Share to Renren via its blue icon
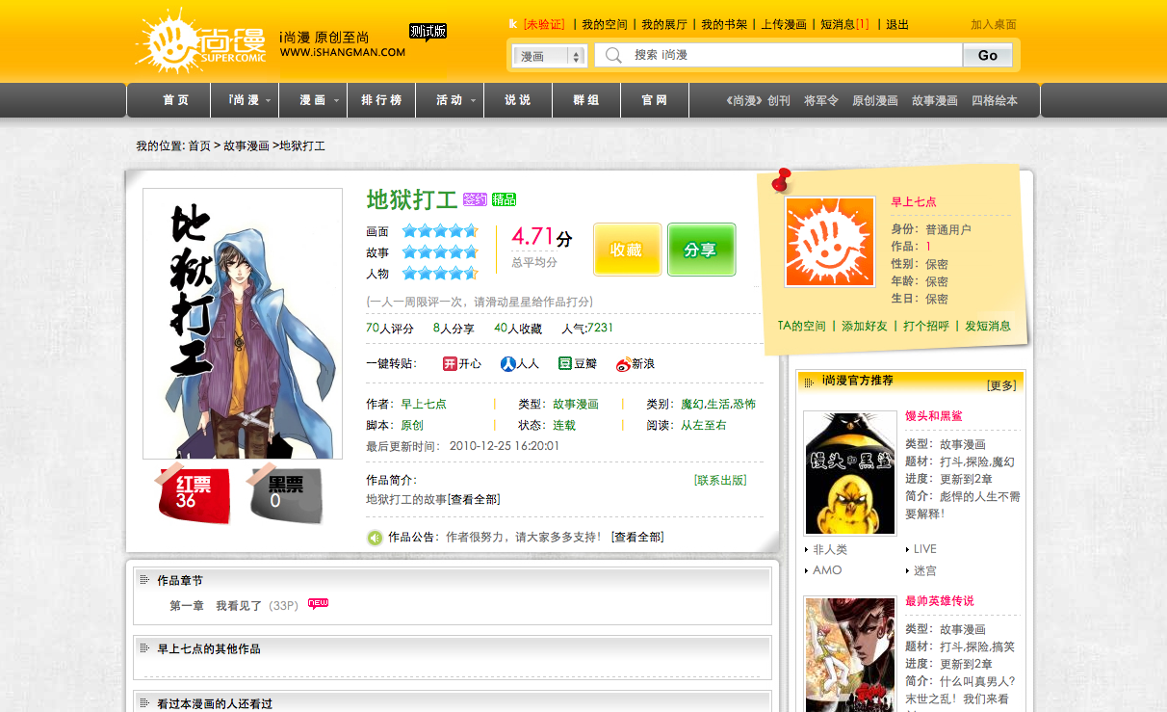 (x=507, y=364)
